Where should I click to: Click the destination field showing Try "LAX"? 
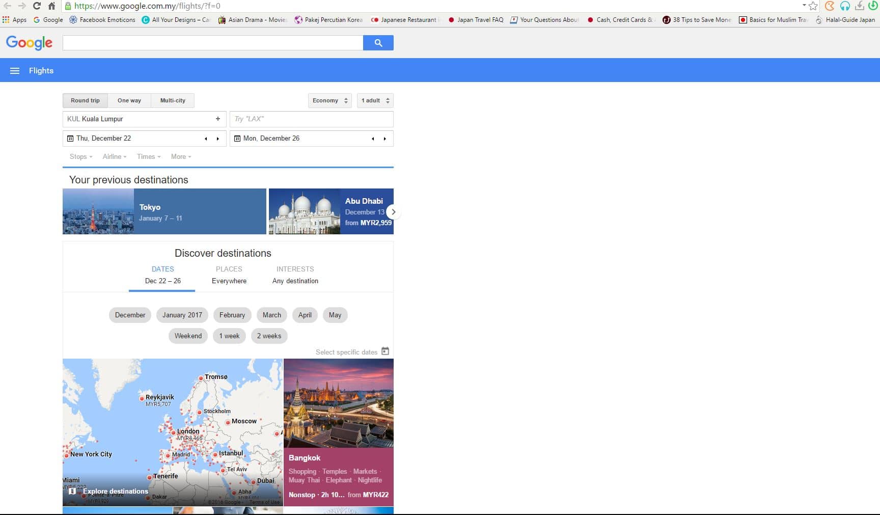(x=312, y=119)
